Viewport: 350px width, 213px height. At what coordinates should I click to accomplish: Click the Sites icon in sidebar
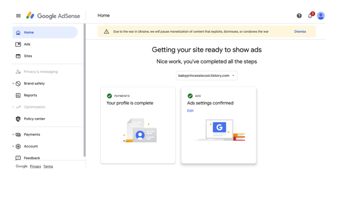[18, 56]
